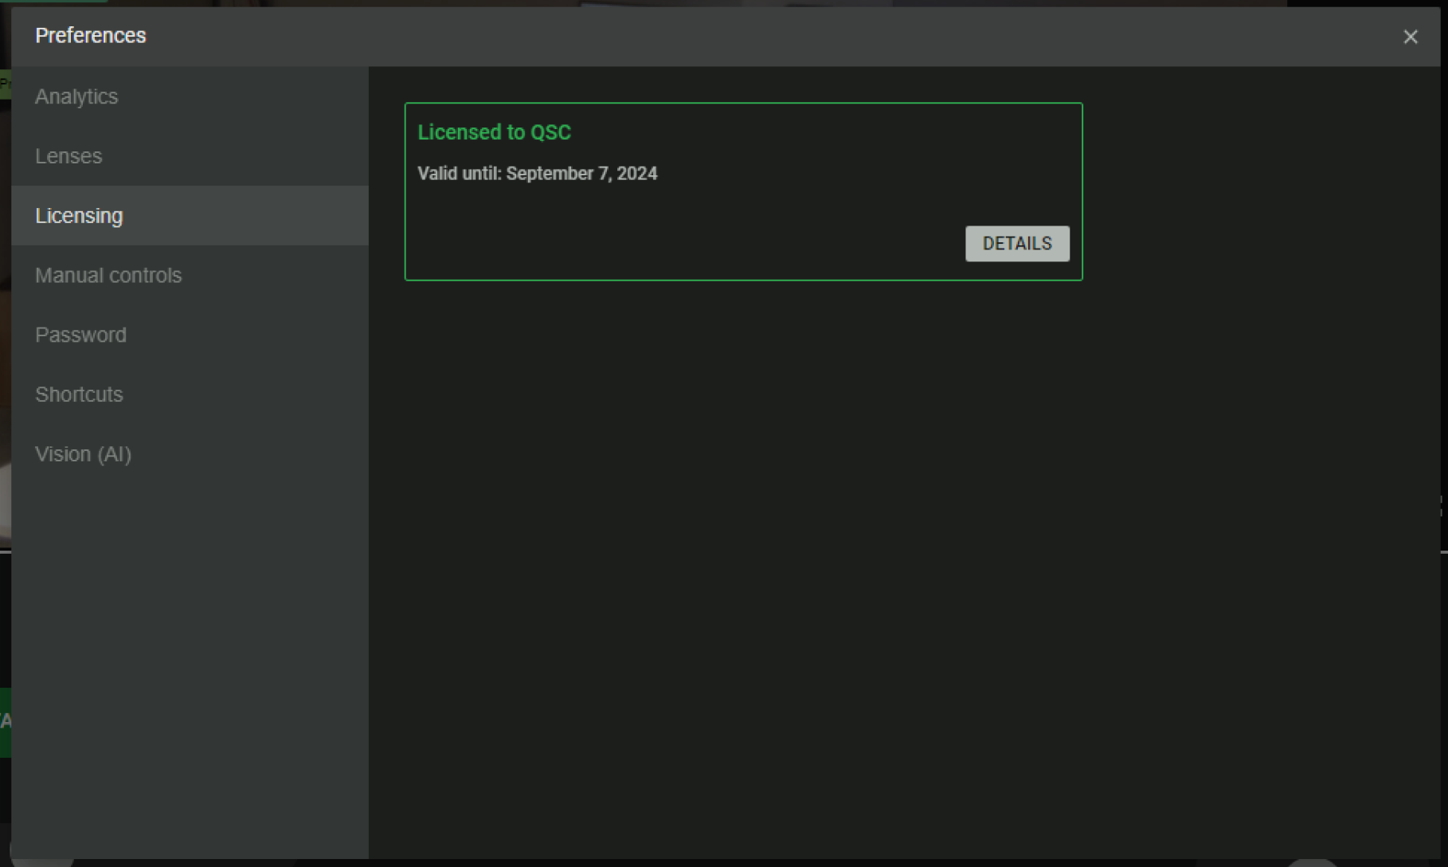Select the Licensing sidebar item
The height and width of the screenshot is (867, 1448).
coord(79,216)
